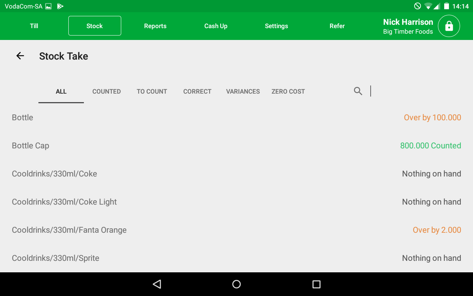Open recent apps with the square button

tap(316, 284)
